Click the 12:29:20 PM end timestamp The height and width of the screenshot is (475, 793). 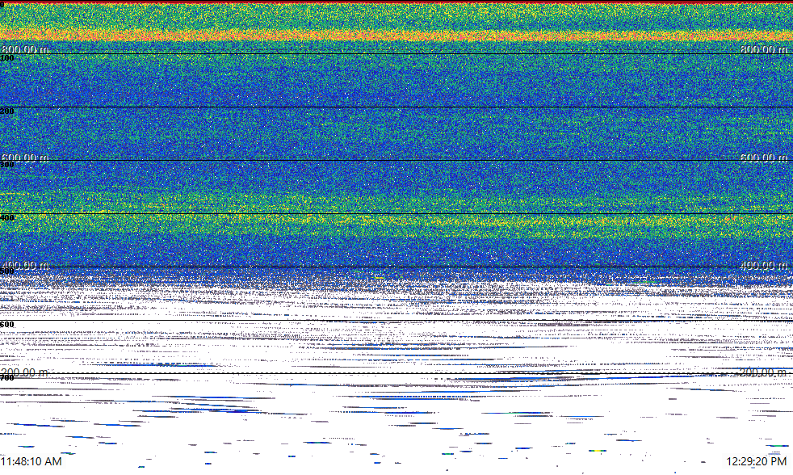click(x=757, y=461)
